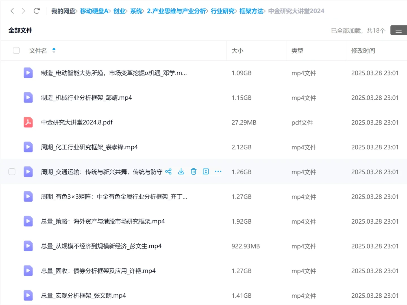
Task: Sort by 大小 column header
Action: coord(237,51)
